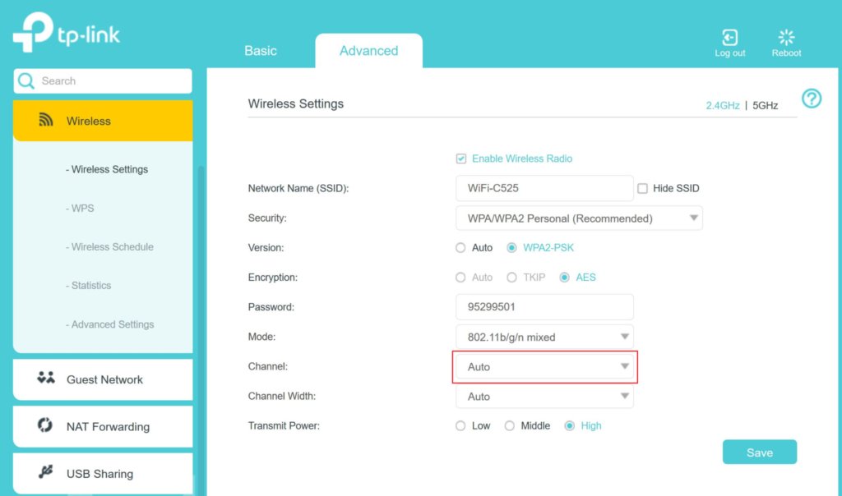Toggle the Enable Wireless Radio checkbox
The width and height of the screenshot is (842, 496).
pyautogui.click(x=461, y=158)
